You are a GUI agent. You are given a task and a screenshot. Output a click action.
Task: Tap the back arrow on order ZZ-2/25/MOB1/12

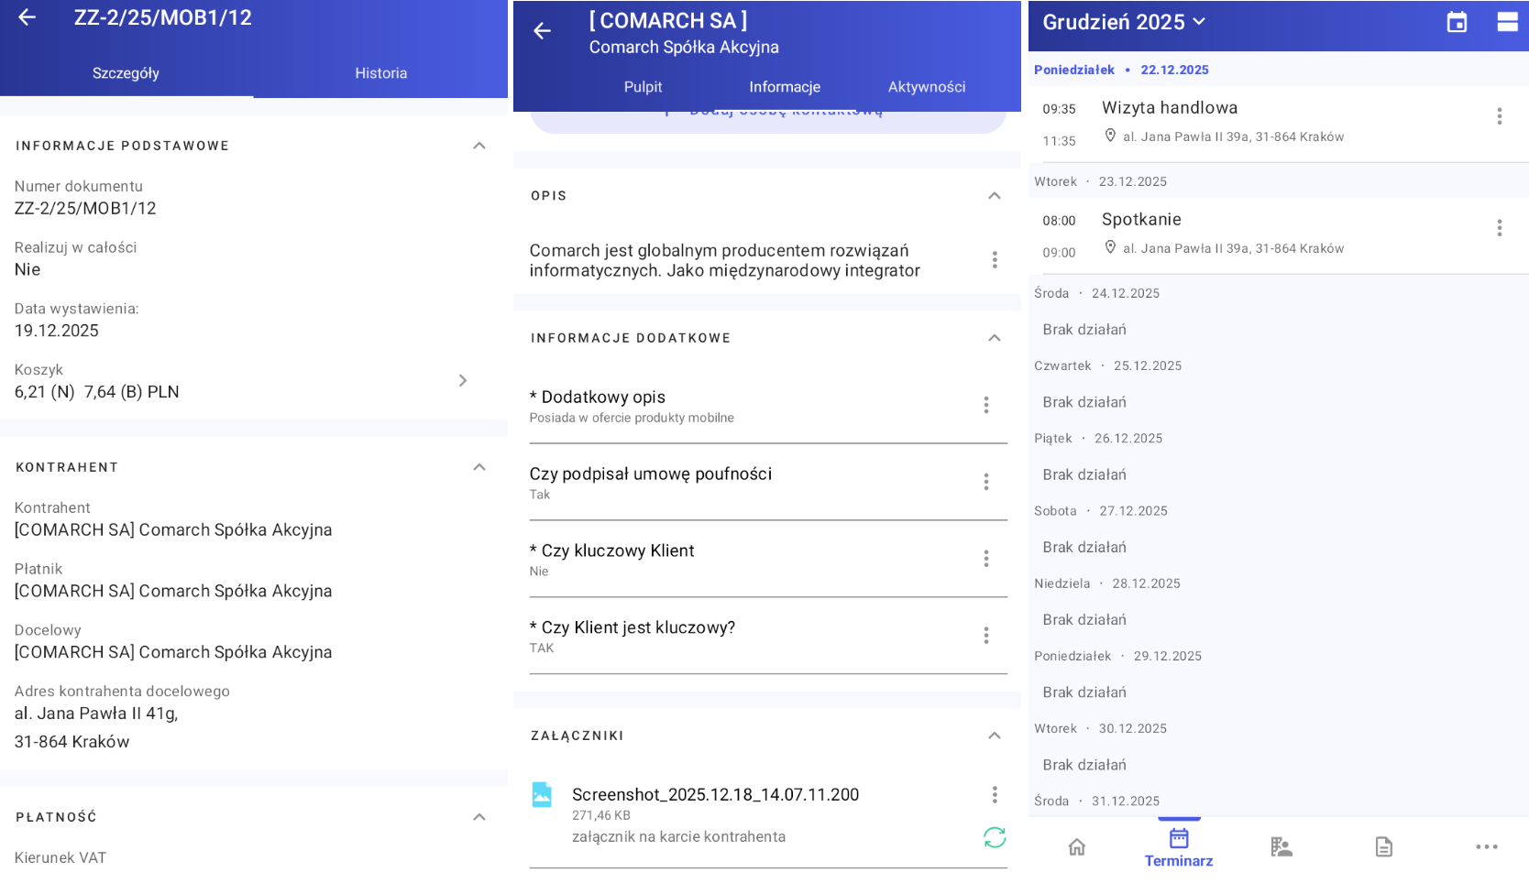coord(27,17)
